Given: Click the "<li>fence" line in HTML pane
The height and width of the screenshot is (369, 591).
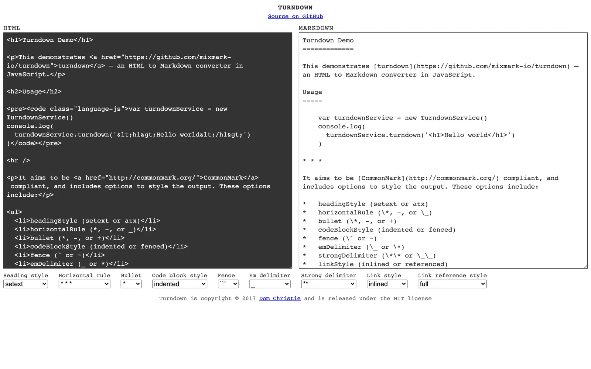Looking at the screenshot, I should tap(59, 255).
